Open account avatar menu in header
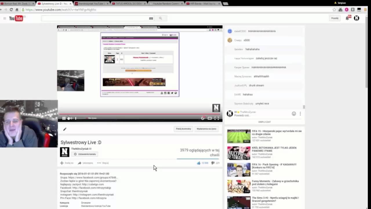Screen dimensions: 371x209 pos(357,18)
